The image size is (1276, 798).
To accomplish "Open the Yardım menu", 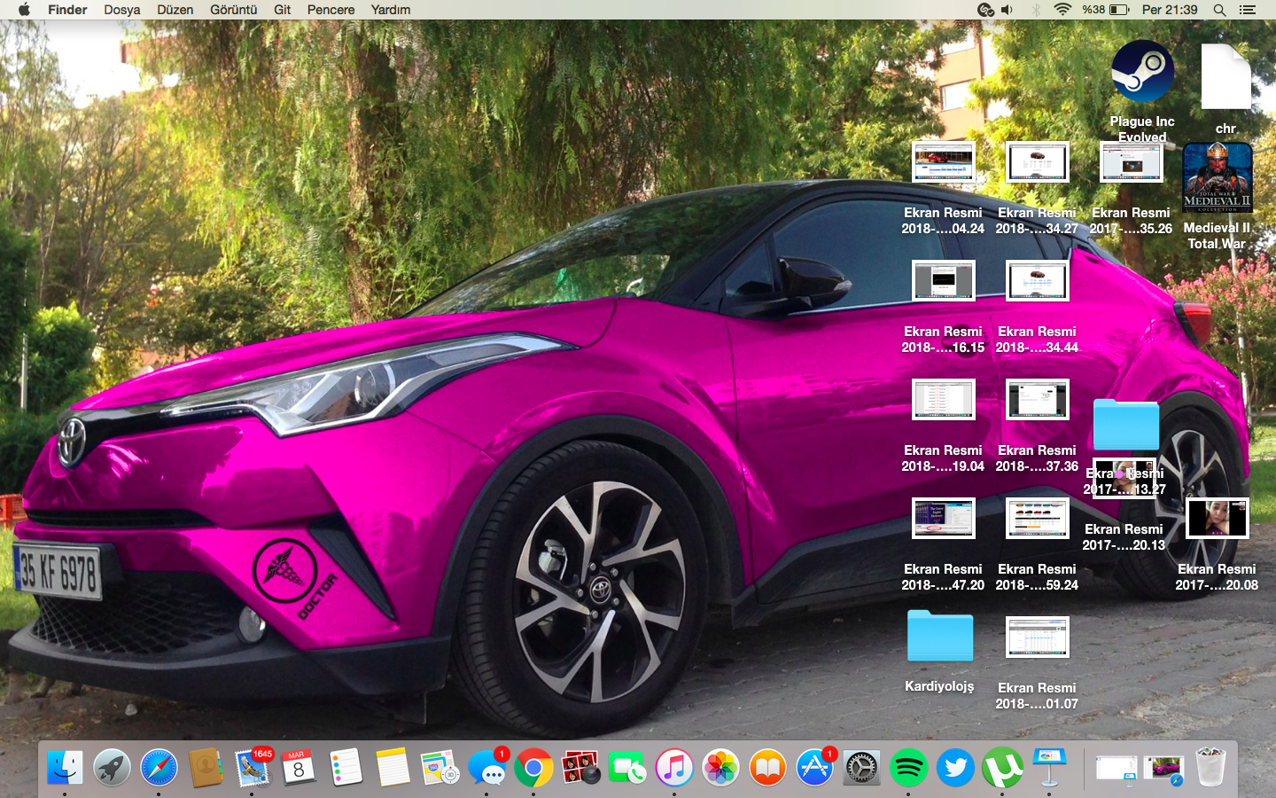I will click(391, 10).
